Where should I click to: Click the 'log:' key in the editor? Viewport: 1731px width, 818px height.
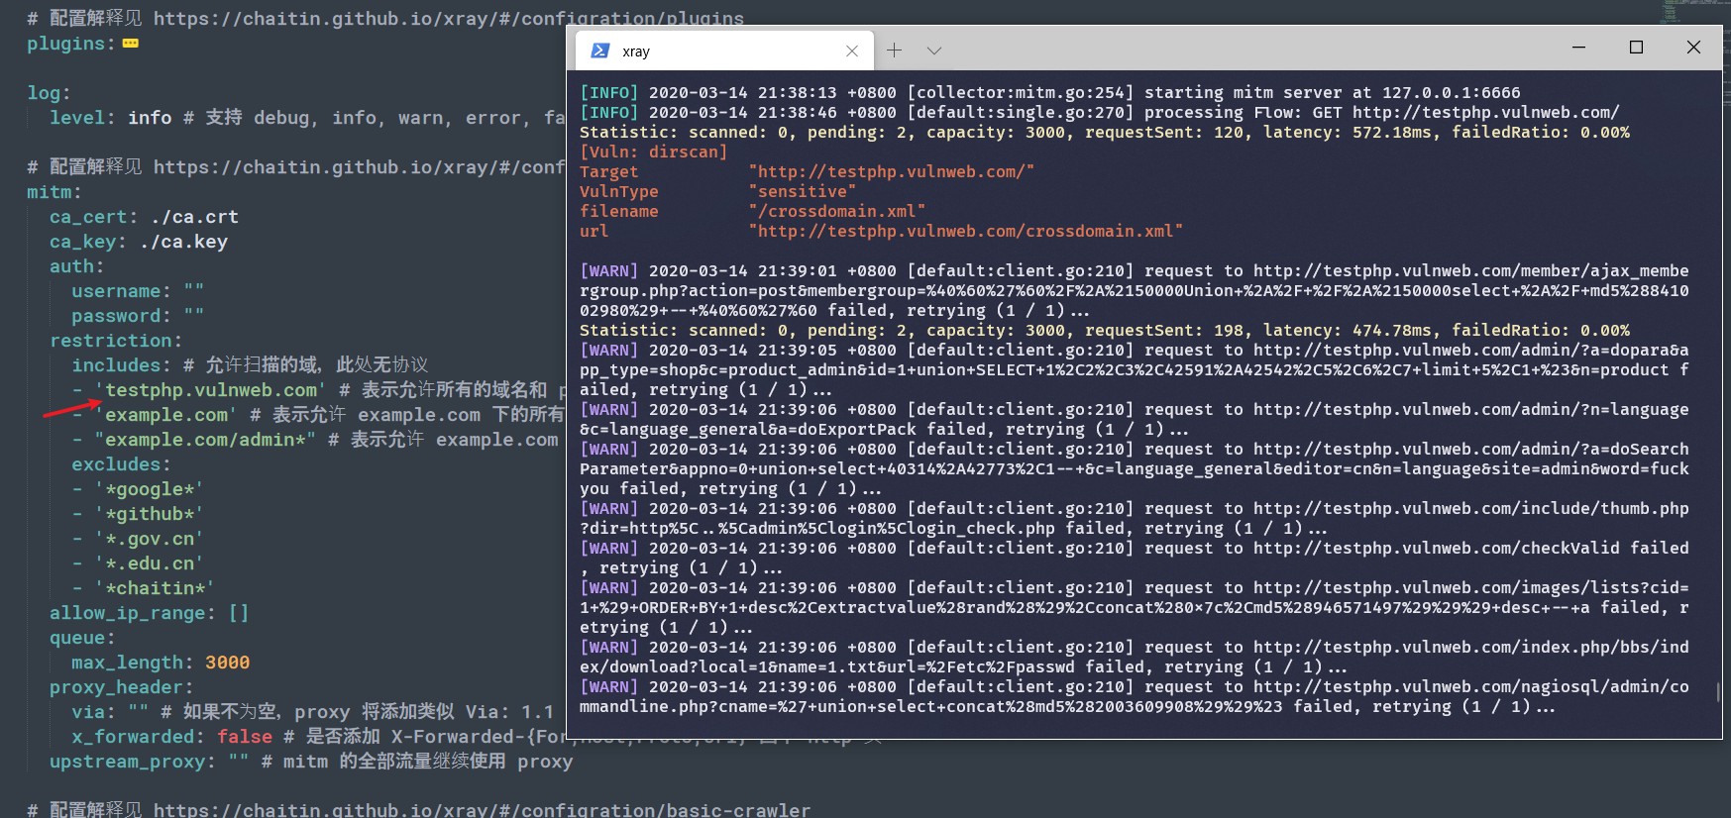tap(49, 93)
